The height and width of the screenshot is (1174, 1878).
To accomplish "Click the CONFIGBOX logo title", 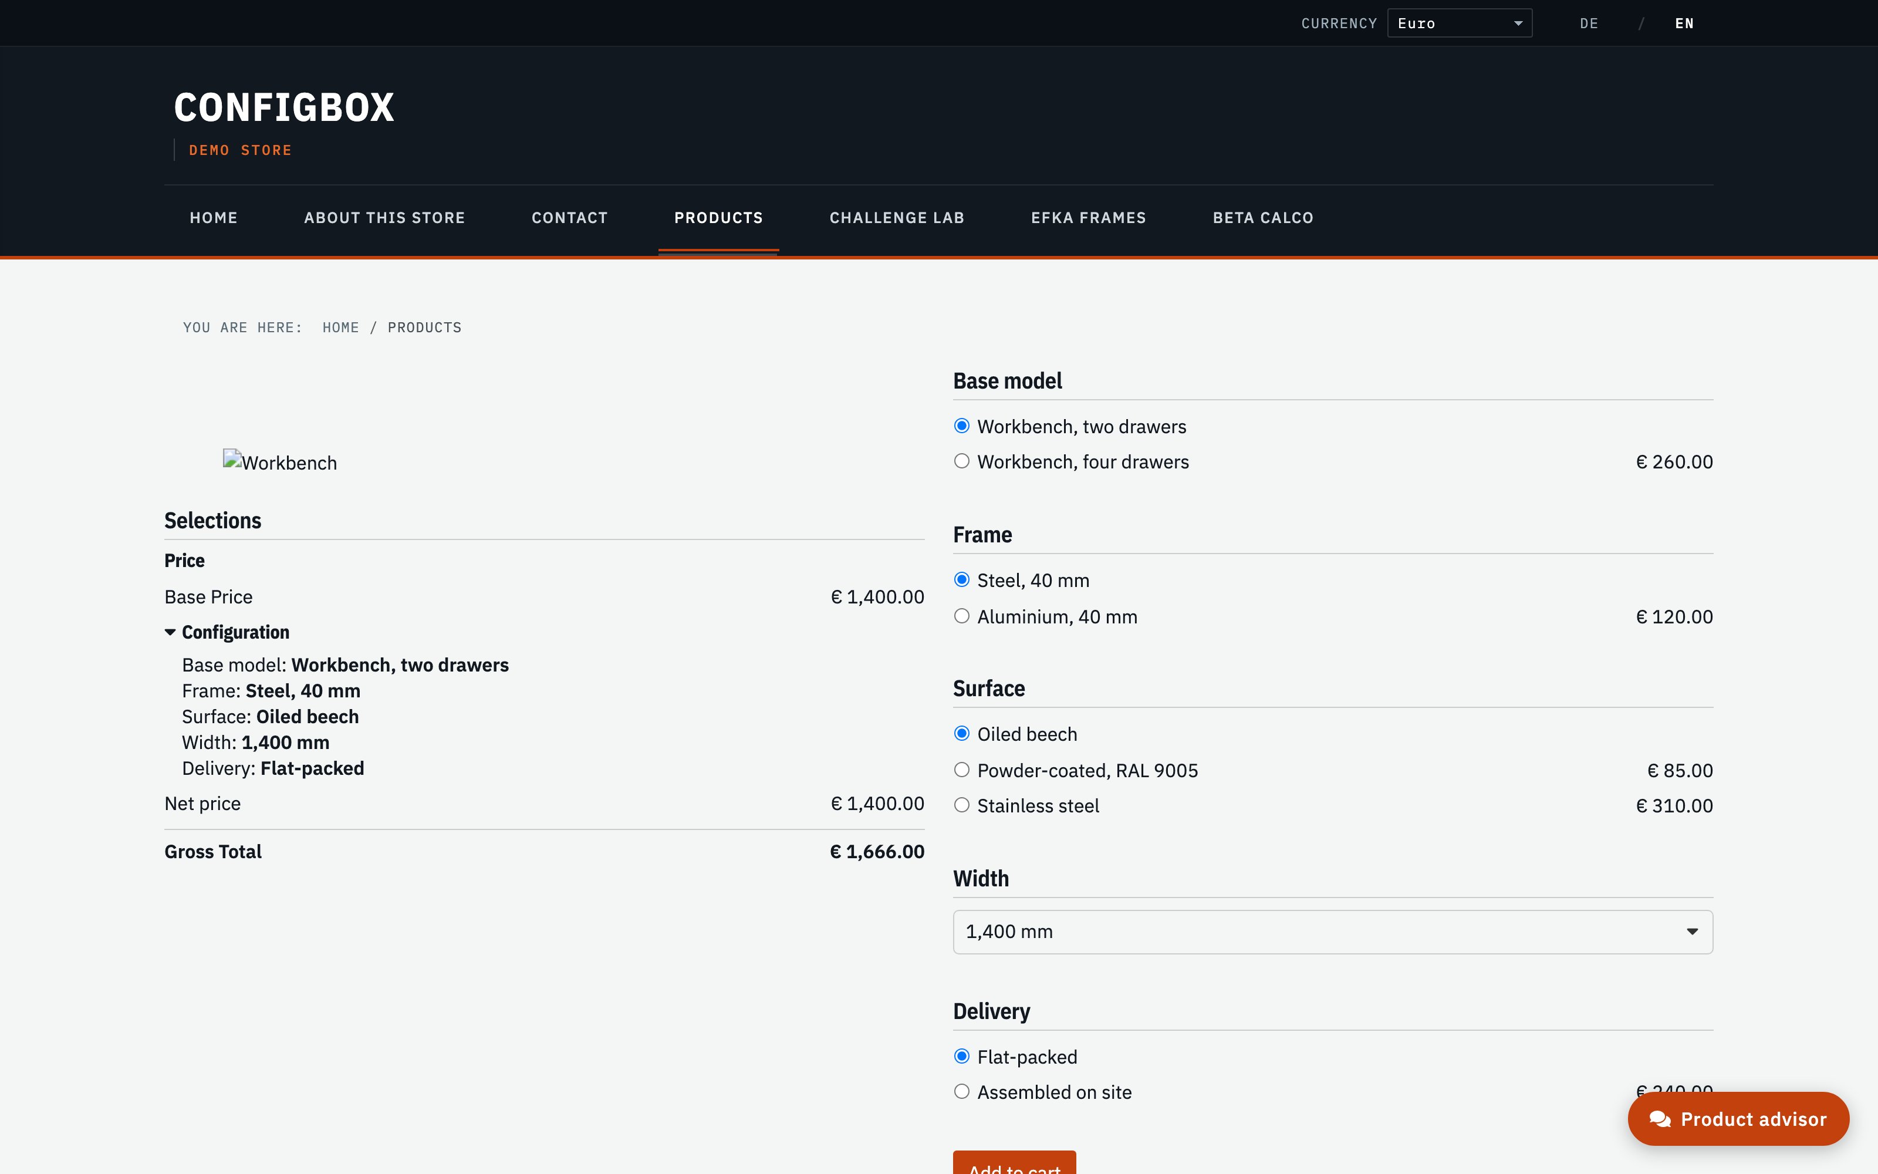I will (x=284, y=107).
